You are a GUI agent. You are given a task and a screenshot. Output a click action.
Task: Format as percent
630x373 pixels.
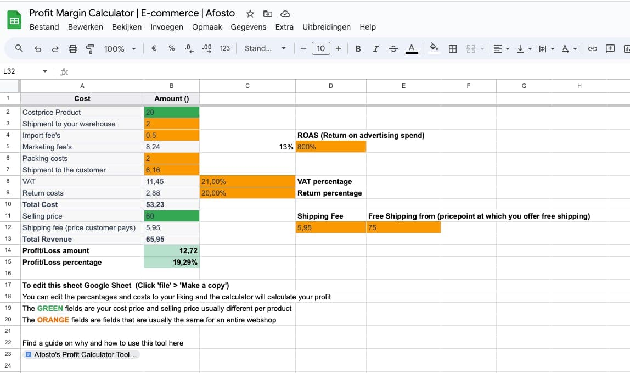(x=172, y=48)
